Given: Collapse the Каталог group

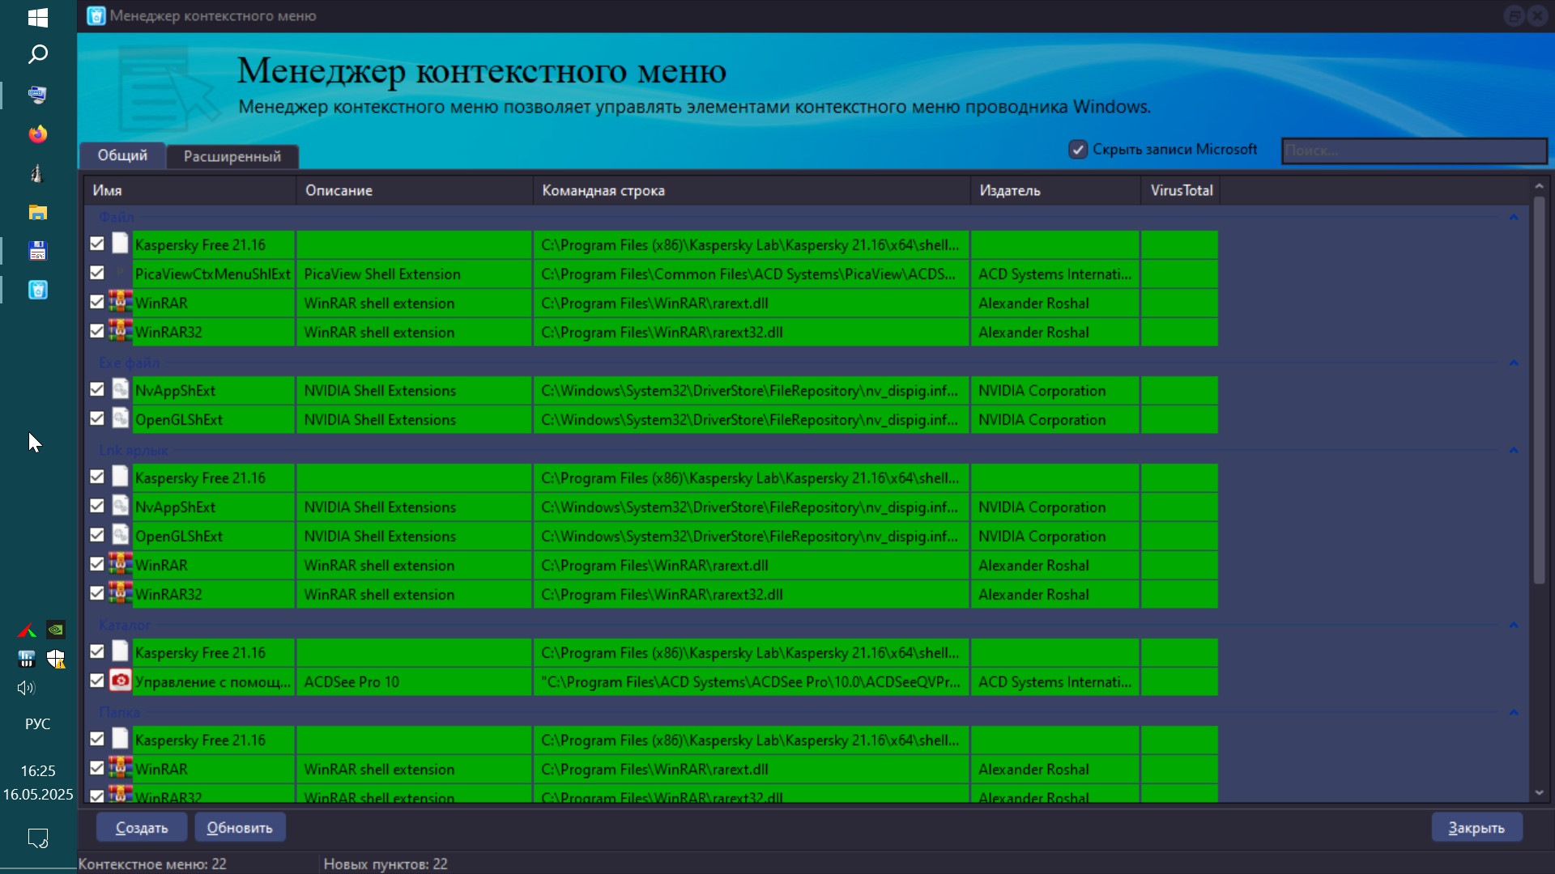Looking at the screenshot, I should pos(1513,626).
